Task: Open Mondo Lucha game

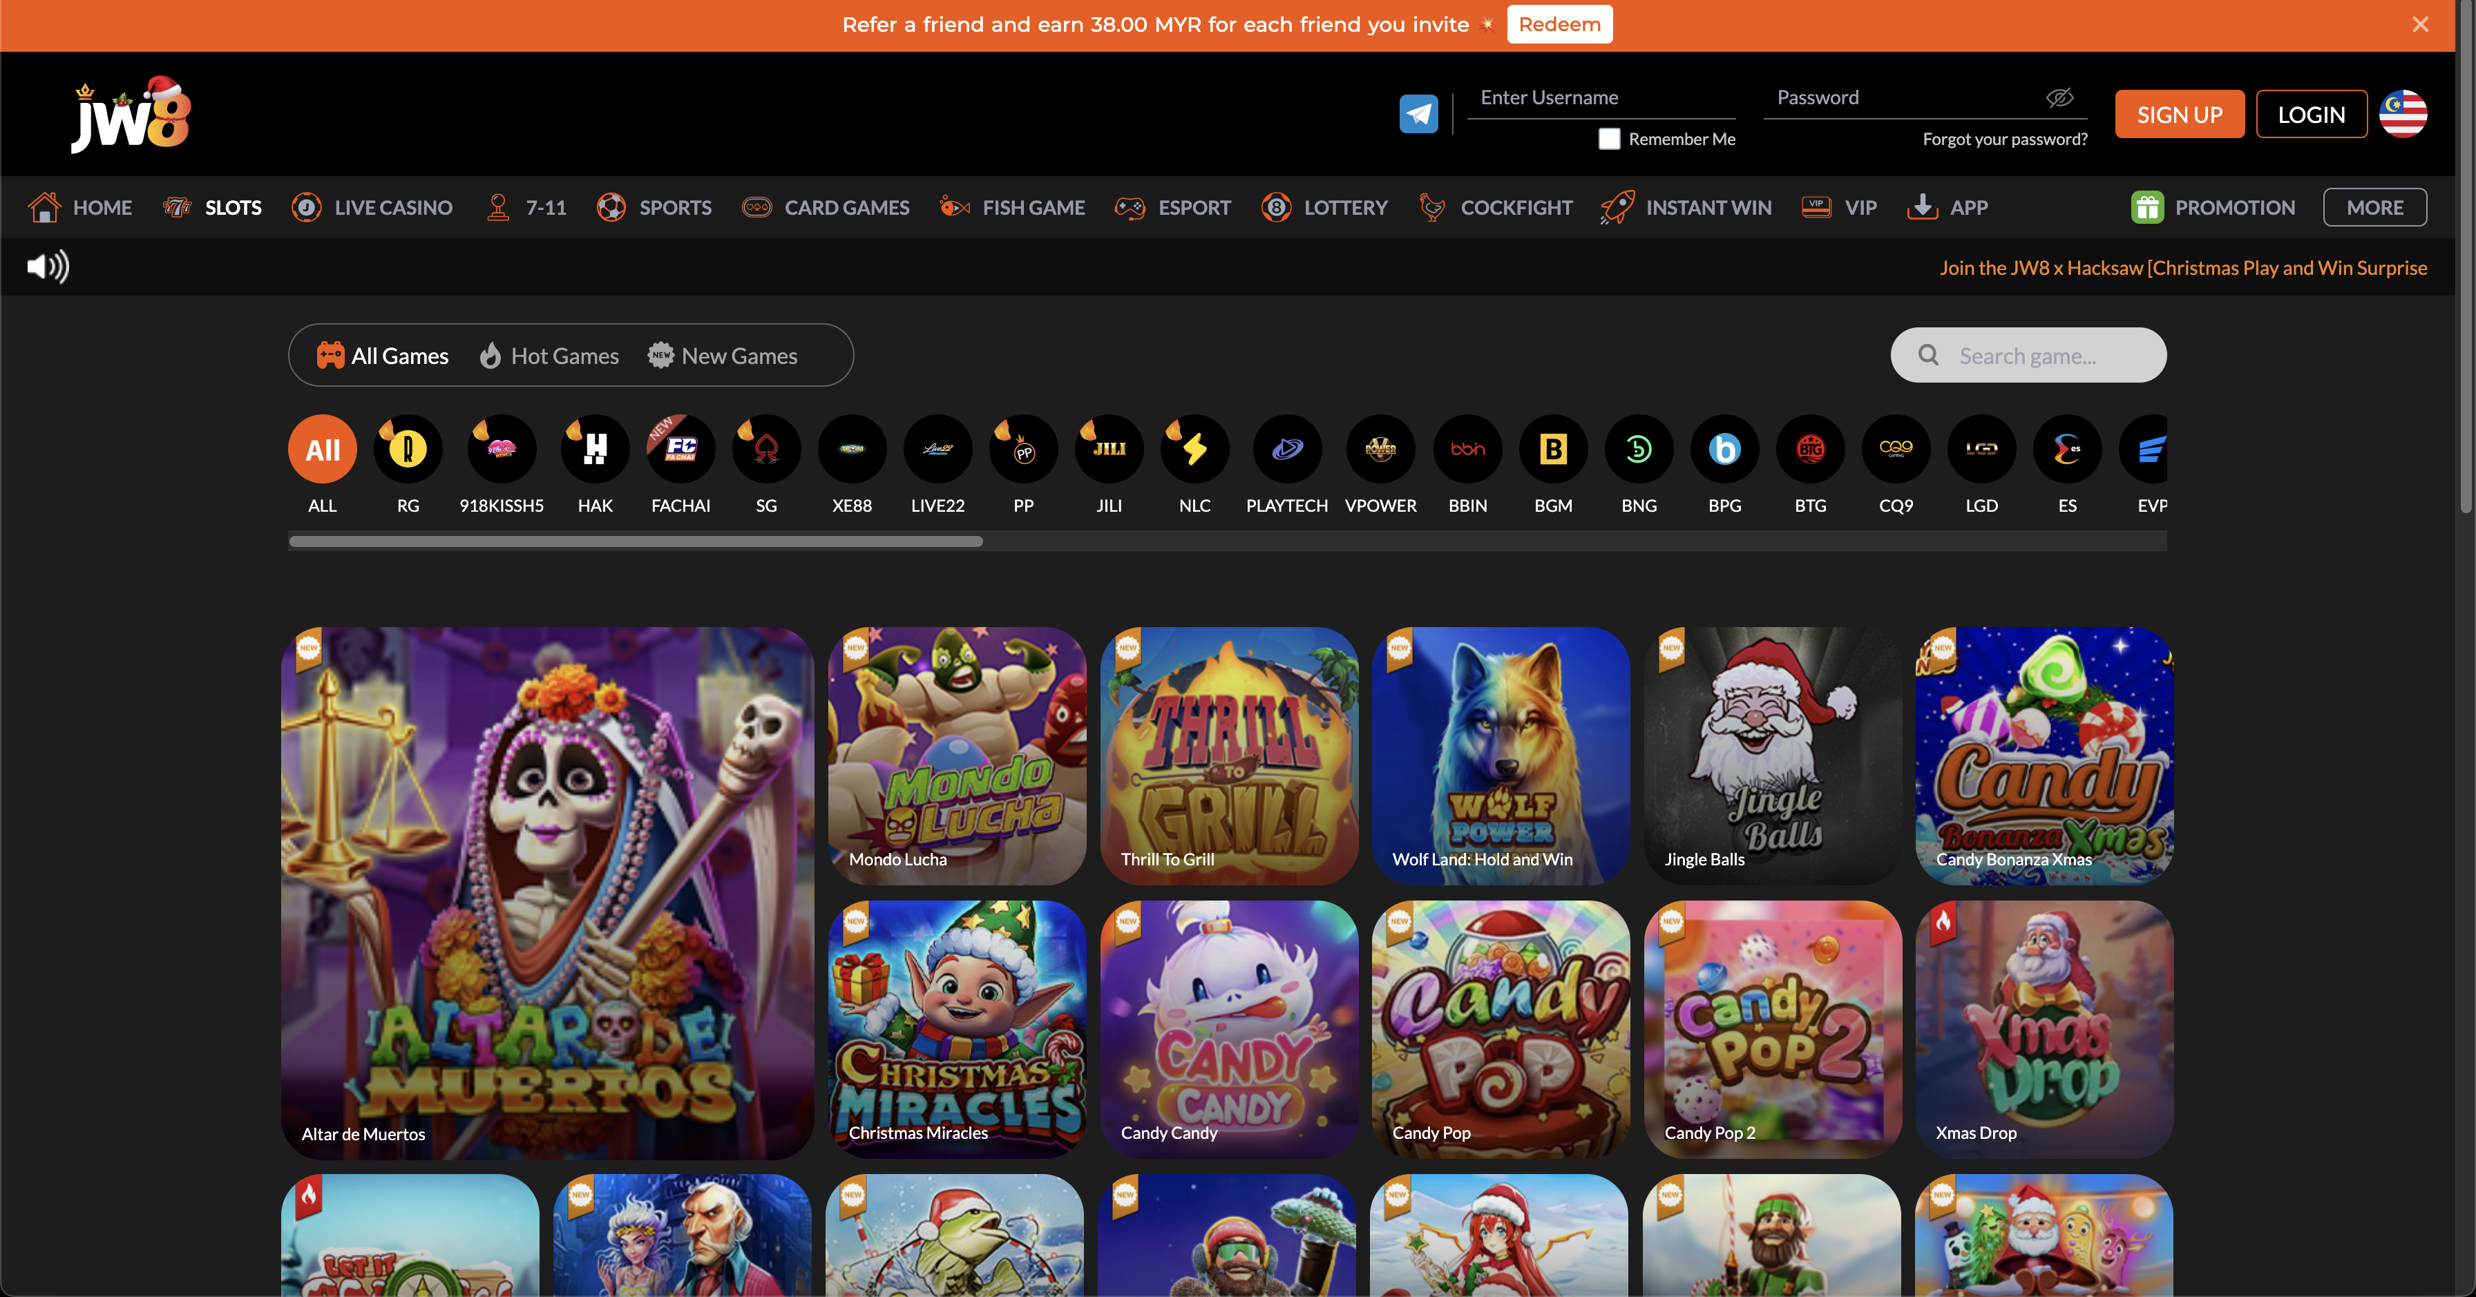Action: (956, 755)
